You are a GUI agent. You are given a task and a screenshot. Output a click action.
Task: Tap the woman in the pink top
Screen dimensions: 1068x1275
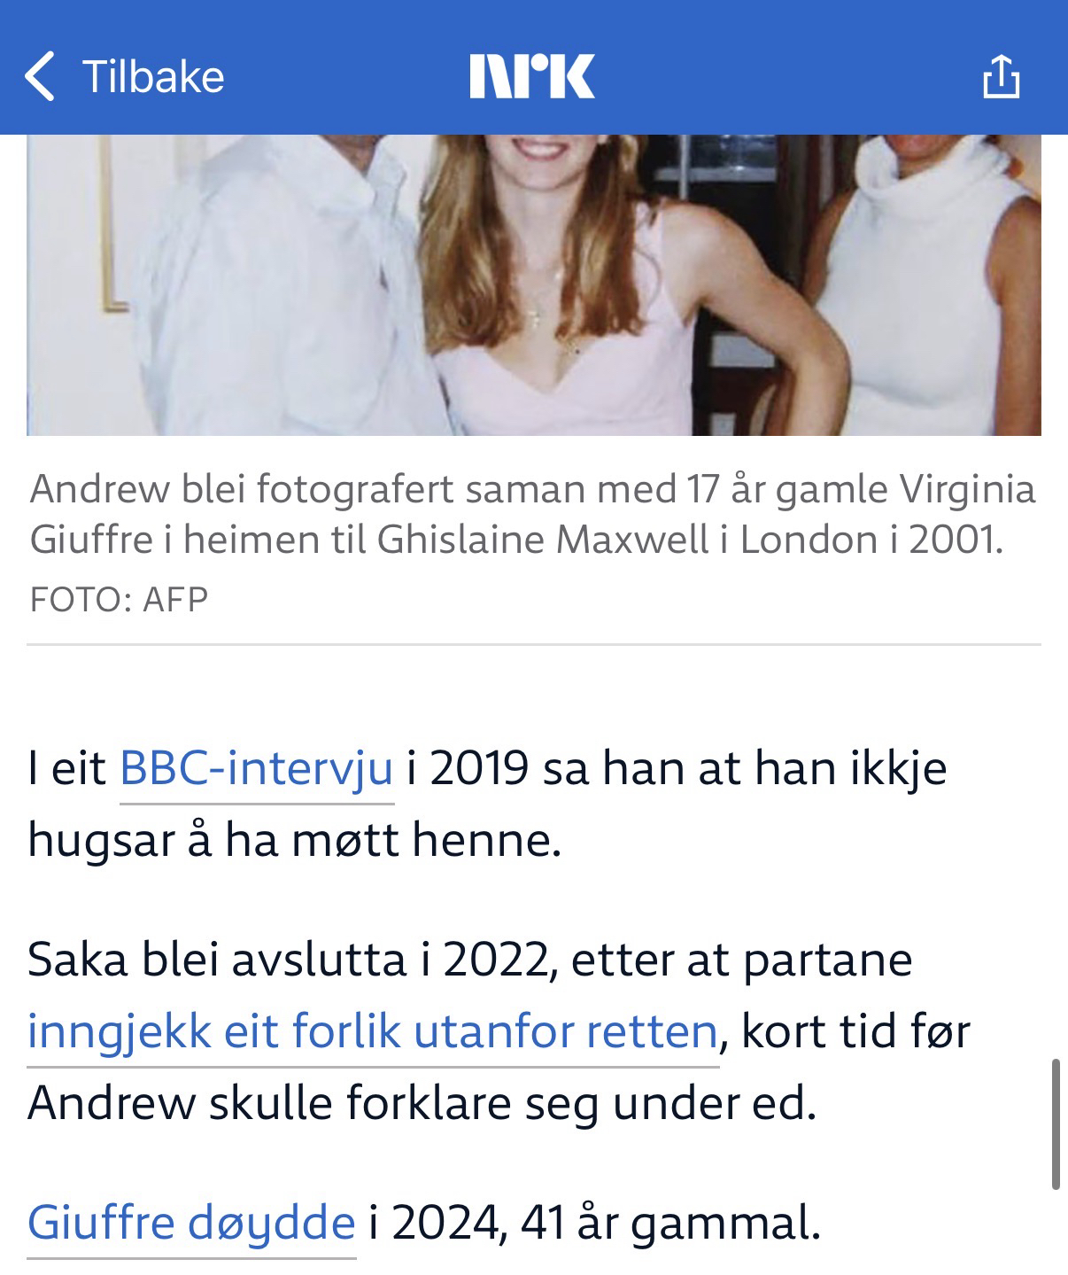(x=567, y=285)
